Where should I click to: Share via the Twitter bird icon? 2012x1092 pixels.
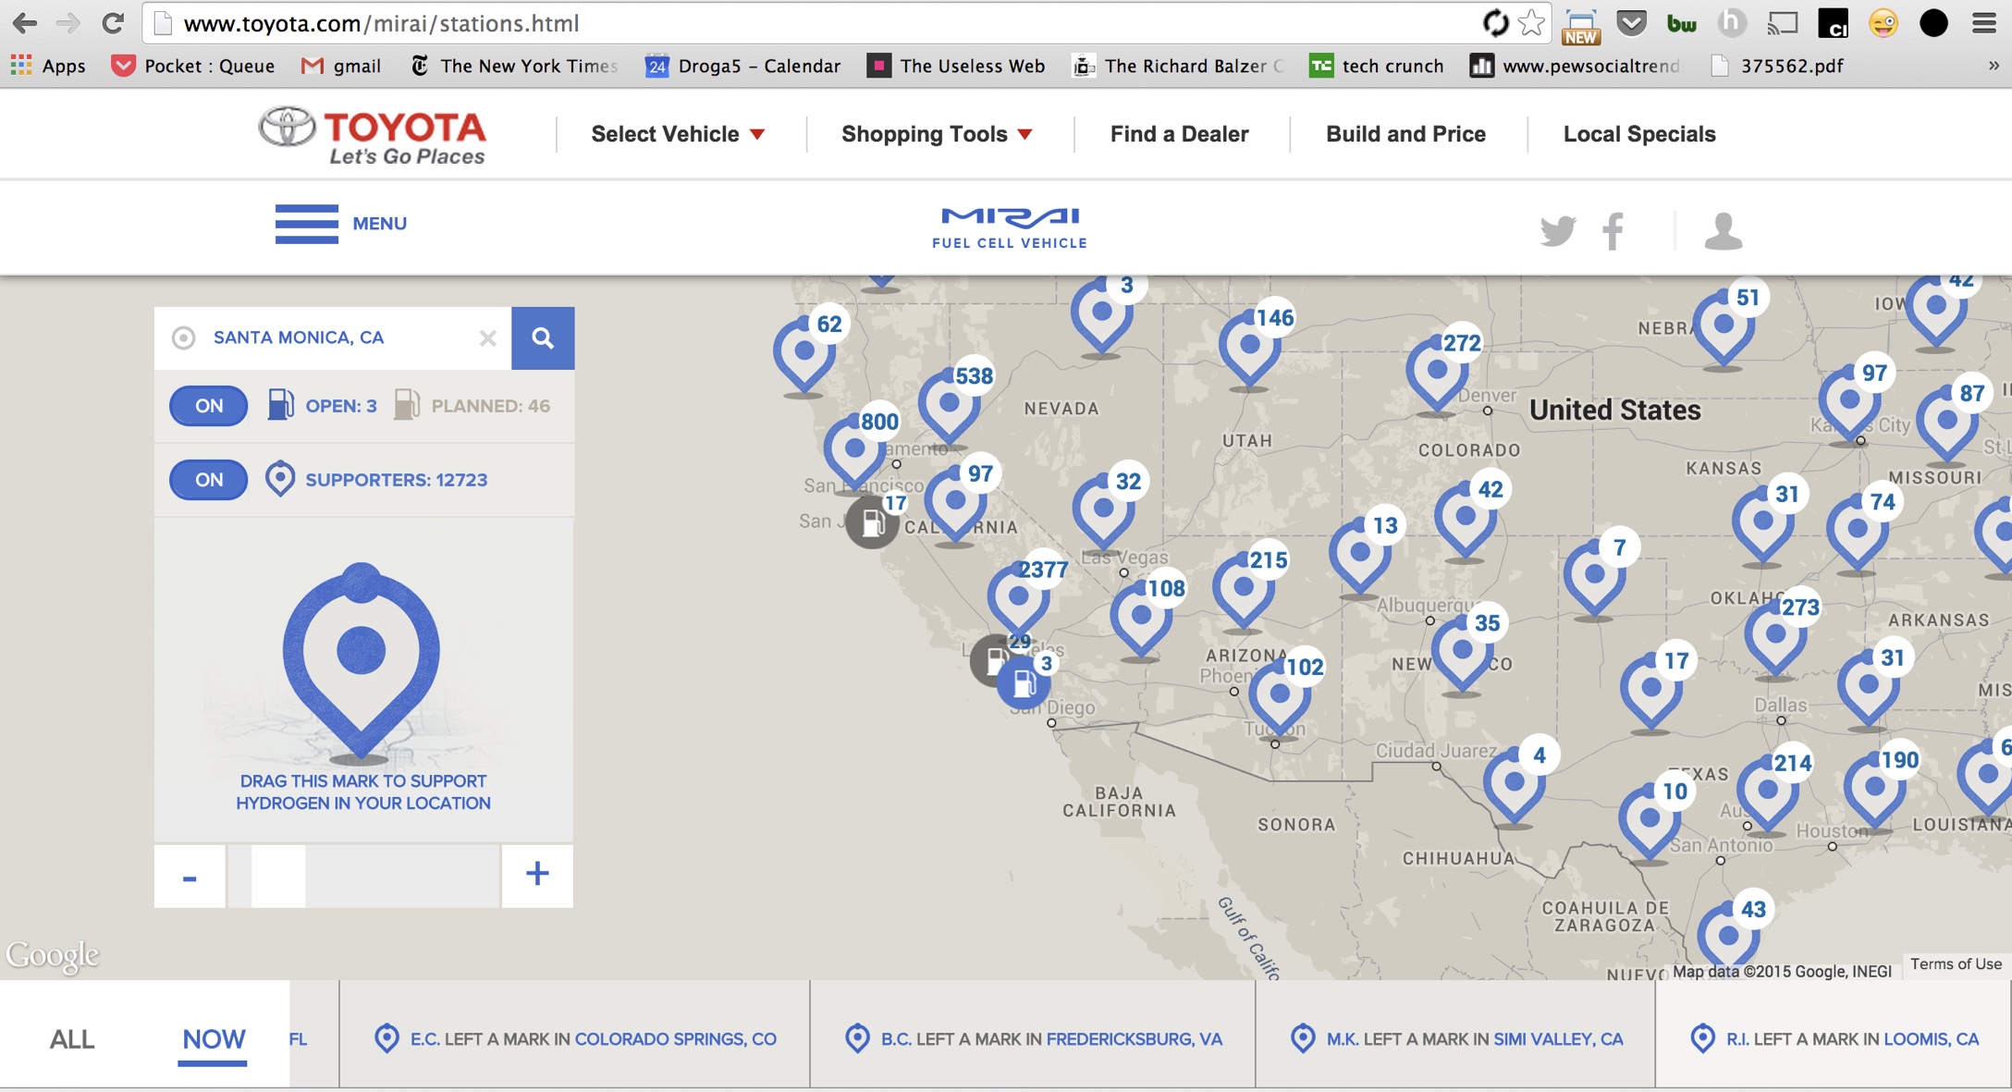tap(1558, 230)
